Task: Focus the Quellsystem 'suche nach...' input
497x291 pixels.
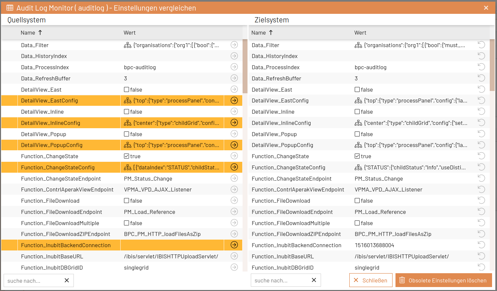Action: click(33, 281)
